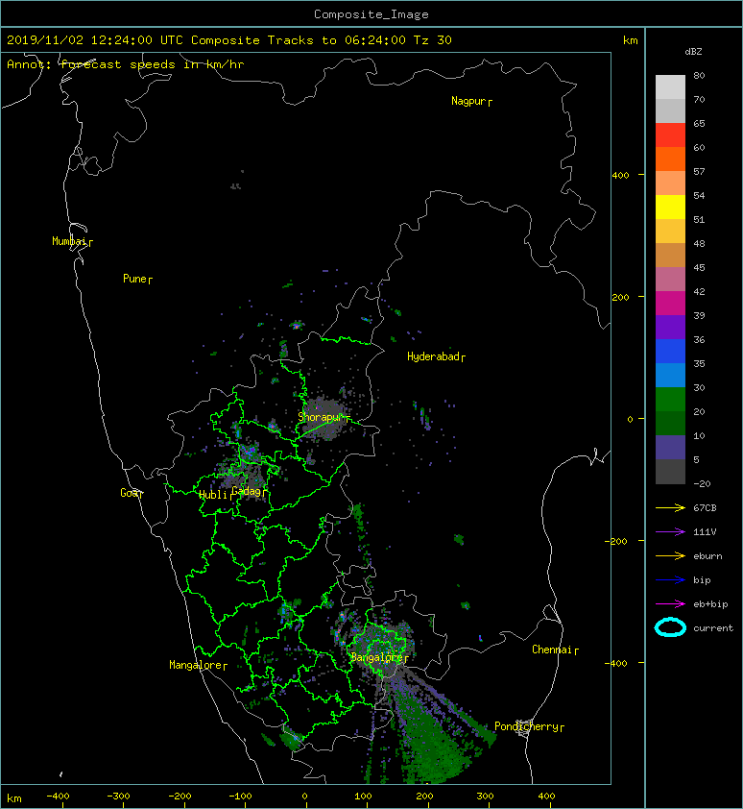Click the Pune city label
The image size is (743, 809).
pos(135,280)
